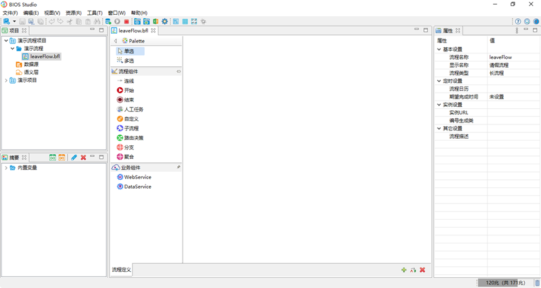This screenshot has height=288, width=541.
Task: Pin the 业务组件 palette drawer
Action: (x=179, y=166)
